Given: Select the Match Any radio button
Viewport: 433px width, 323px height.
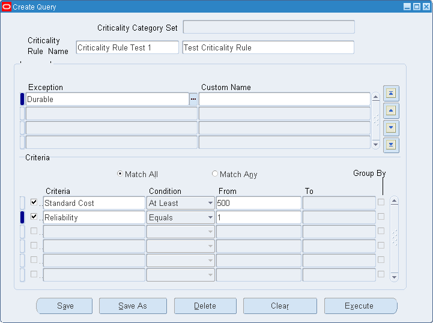Looking at the screenshot, I should pos(214,174).
